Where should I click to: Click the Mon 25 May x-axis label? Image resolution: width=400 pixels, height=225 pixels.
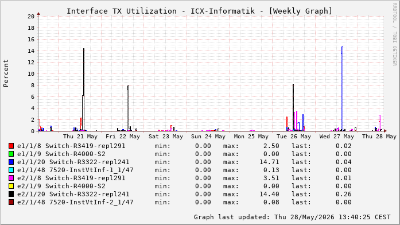click(x=251, y=137)
